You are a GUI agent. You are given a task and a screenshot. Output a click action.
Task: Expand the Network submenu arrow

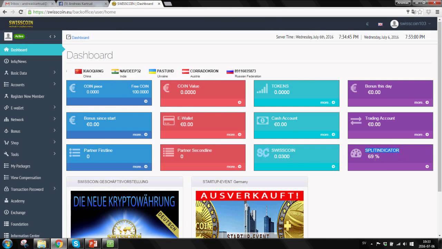[x=55, y=119]
